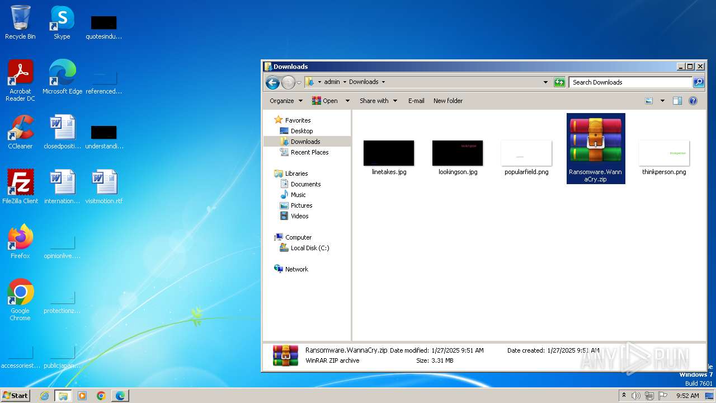
Task: Open the Recycle Bin desktop icon
Action: point(20,22)
